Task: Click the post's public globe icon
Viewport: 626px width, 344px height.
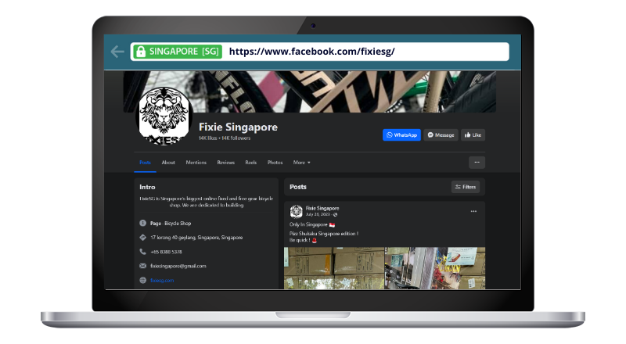Action: click(x=336, y=215)
